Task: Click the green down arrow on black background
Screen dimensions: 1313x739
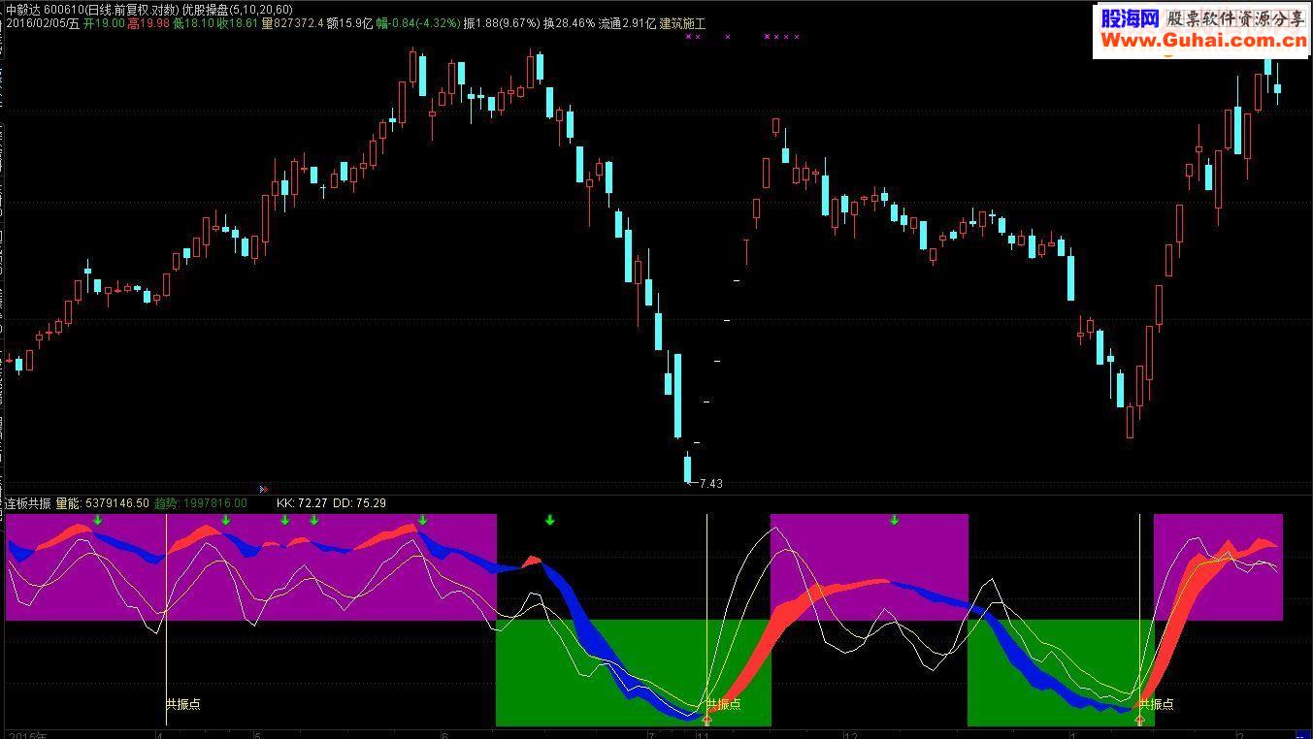Action: pyautogui.click(x=550, y=521)
